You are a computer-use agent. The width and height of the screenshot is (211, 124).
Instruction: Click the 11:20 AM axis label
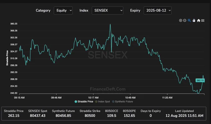pos(167,98)
